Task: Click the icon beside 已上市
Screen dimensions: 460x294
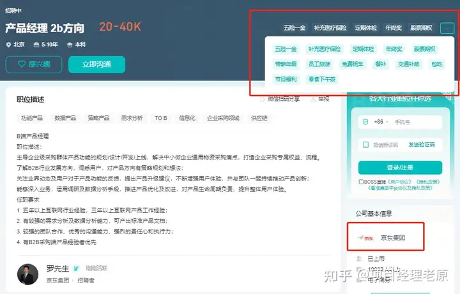Action: coord(359,258)
